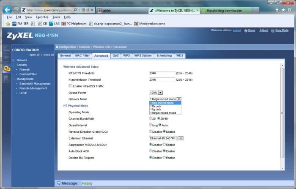Open the Favorites star icon at top right
The width and height of the screenshot is (296, 189).
point(283,10)
